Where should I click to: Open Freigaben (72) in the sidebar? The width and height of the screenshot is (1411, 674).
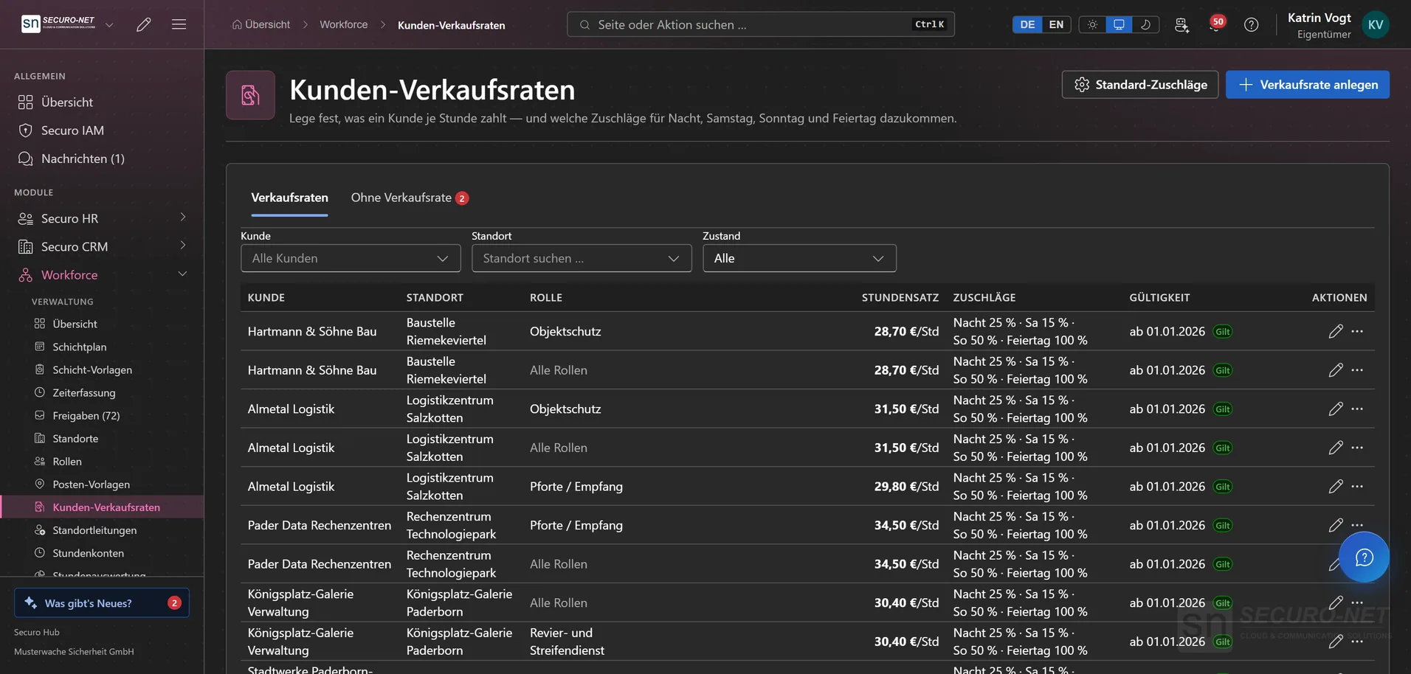(x=86, y=415)
